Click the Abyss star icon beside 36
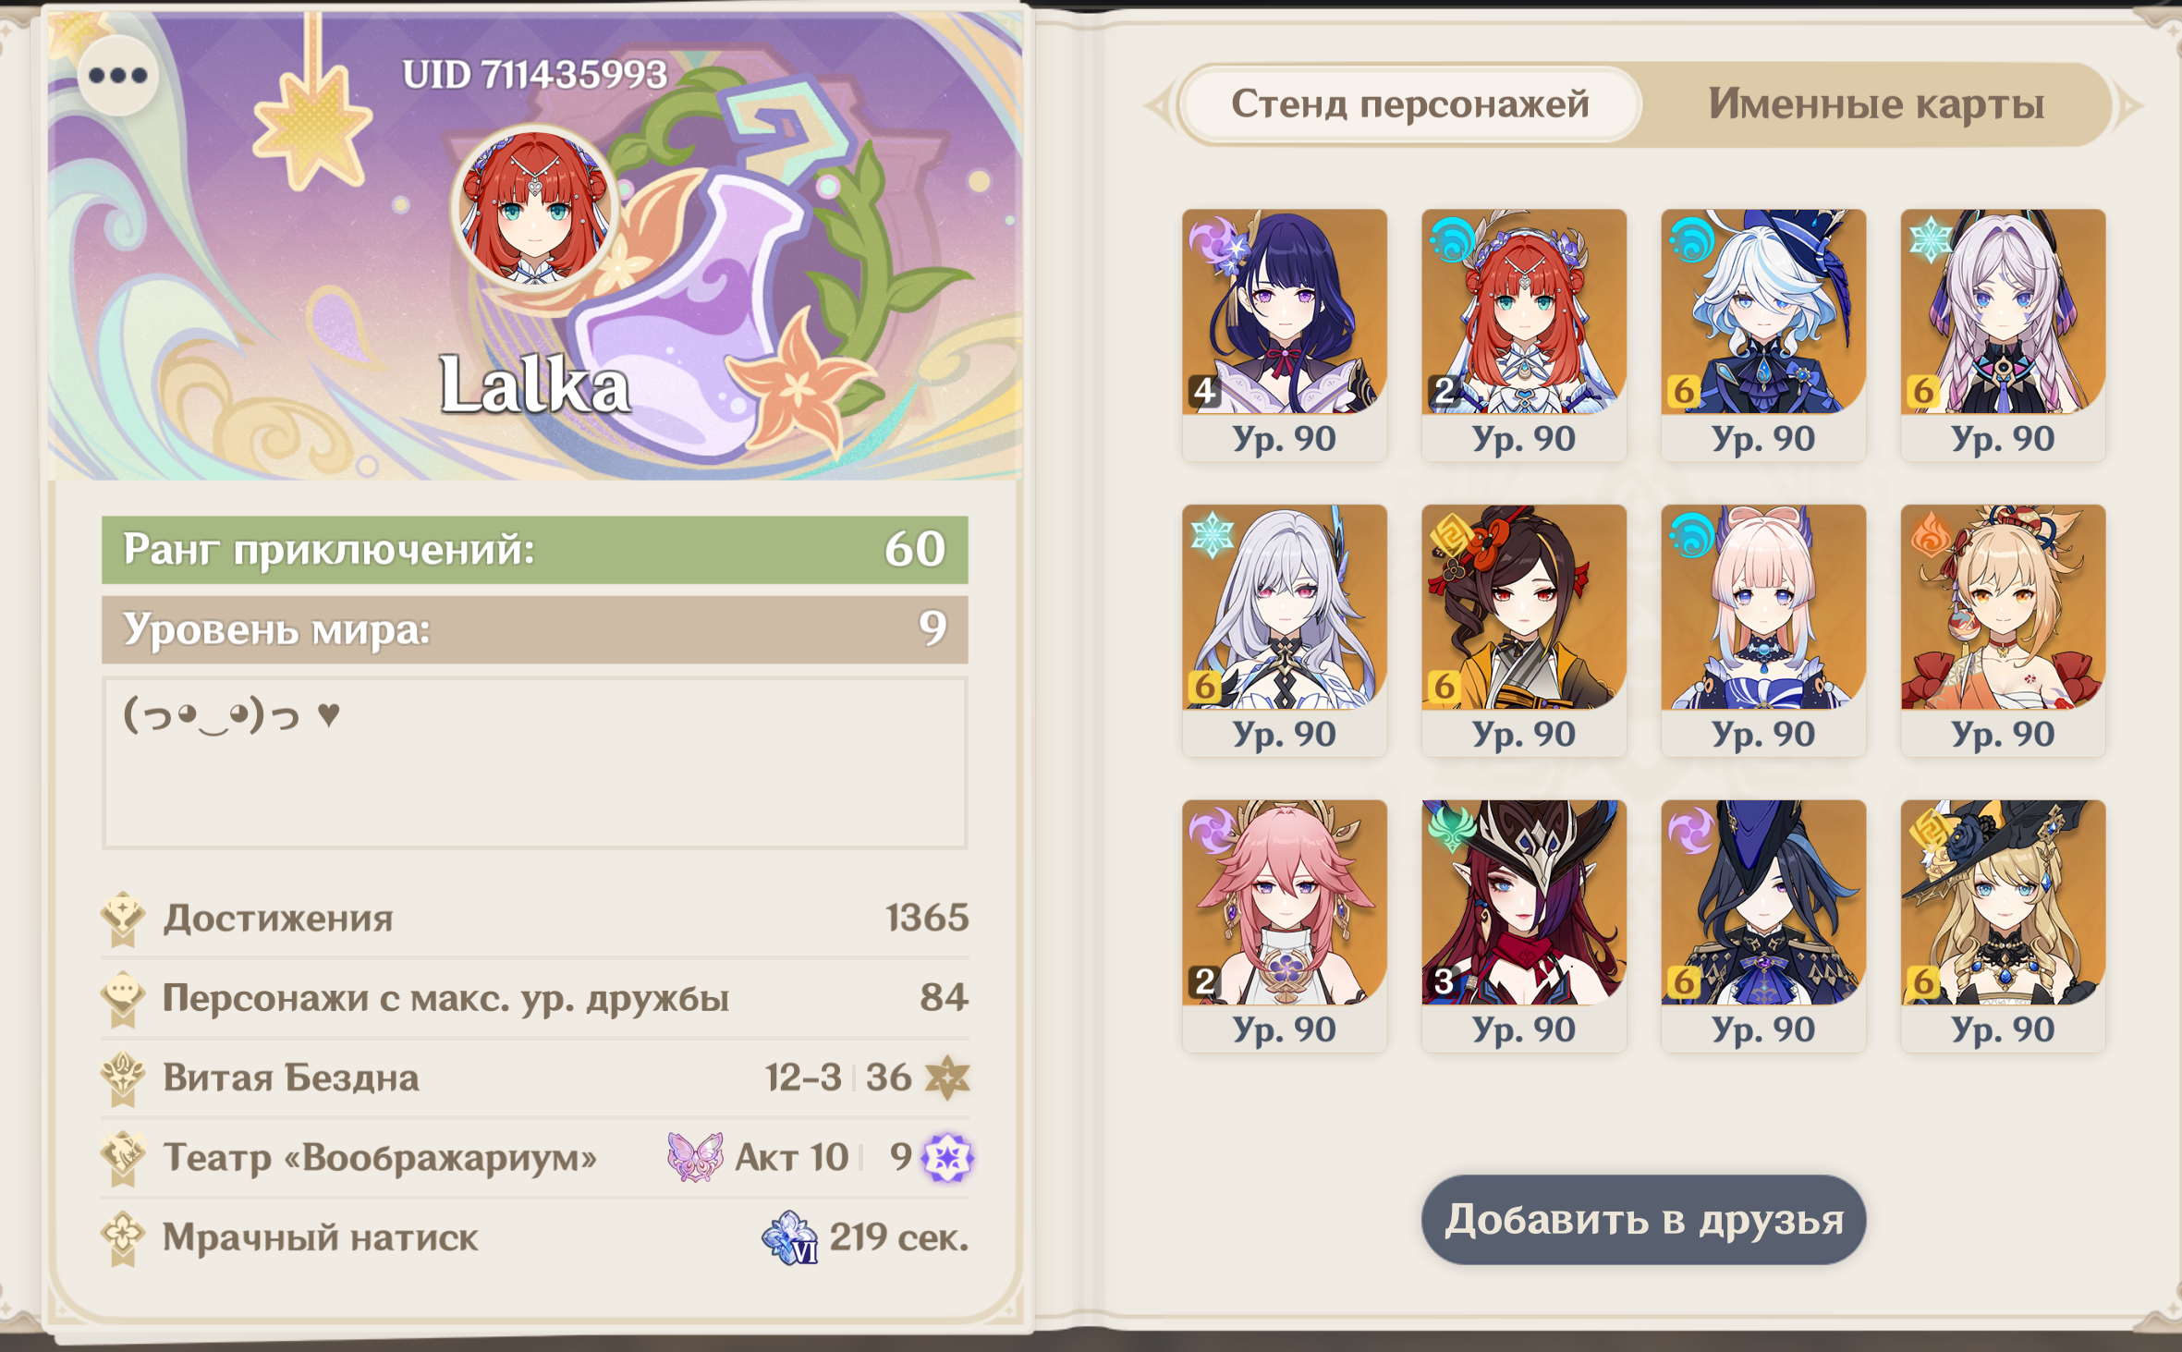Screen dimensions: 2182x1352 [947, 1078]
